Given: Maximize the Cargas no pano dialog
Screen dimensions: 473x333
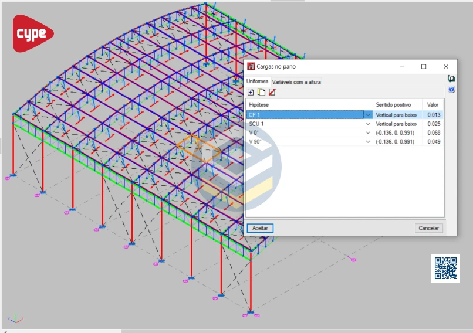Looking at the screenshot, I should [x=424, y=67].
